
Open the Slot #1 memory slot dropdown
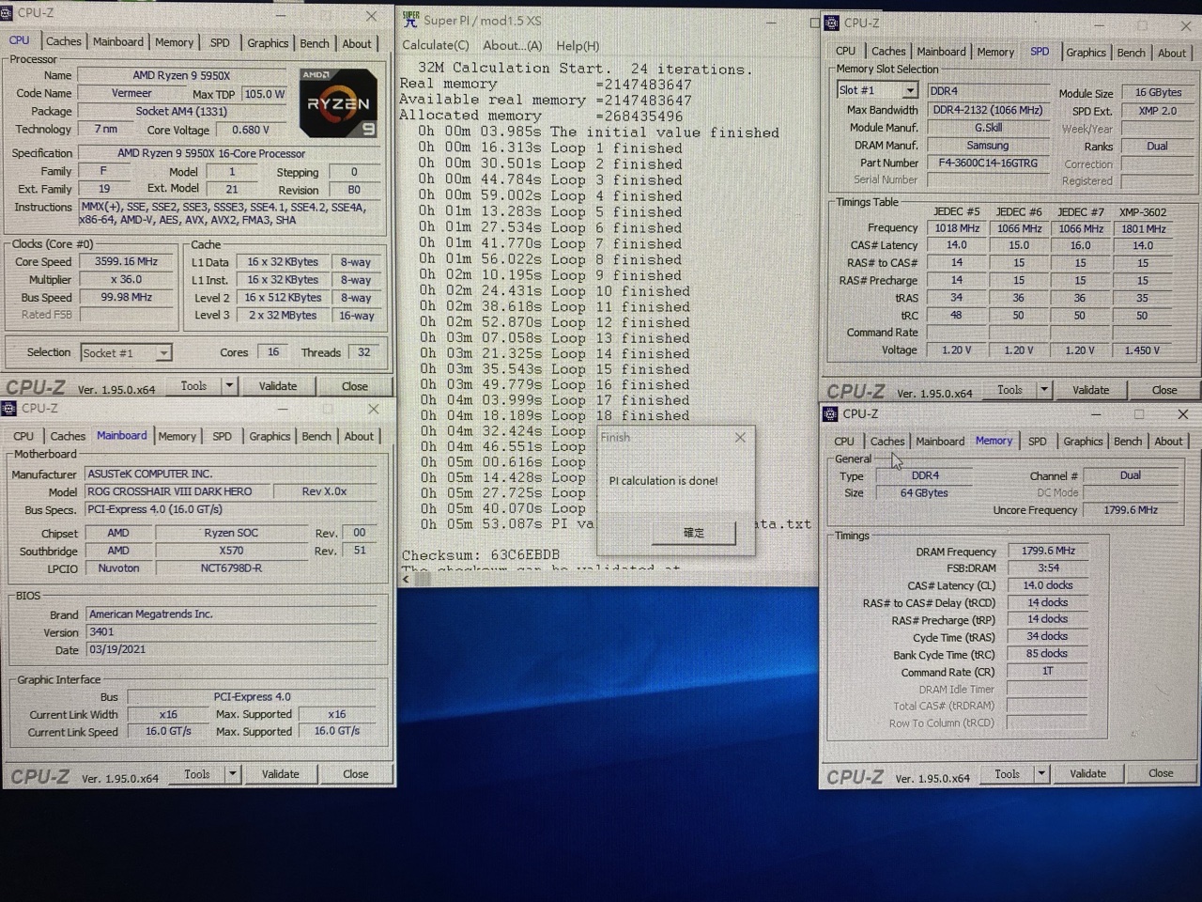click(x=910, y=90)
